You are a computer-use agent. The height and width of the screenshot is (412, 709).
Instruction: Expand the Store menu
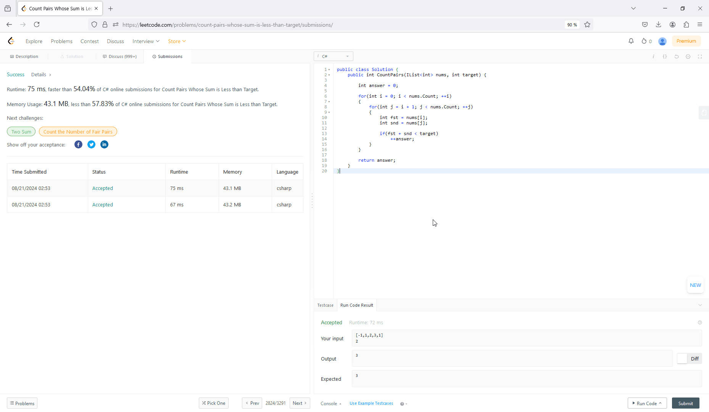tap(177, 41)
